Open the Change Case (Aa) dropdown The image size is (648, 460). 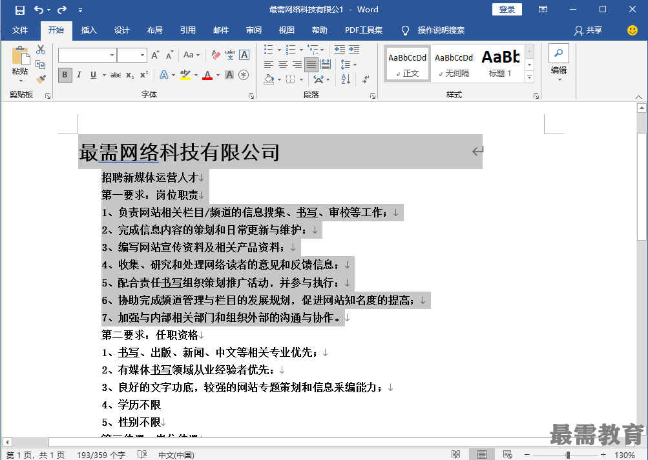click(x=191, y=55)
